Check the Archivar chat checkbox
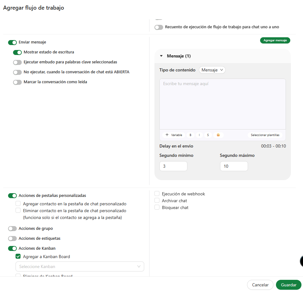303x291 pixels. 157,201
